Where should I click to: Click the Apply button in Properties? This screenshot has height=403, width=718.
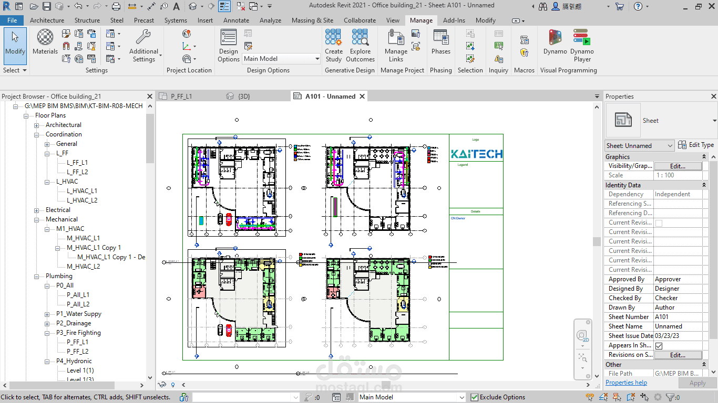698,383
